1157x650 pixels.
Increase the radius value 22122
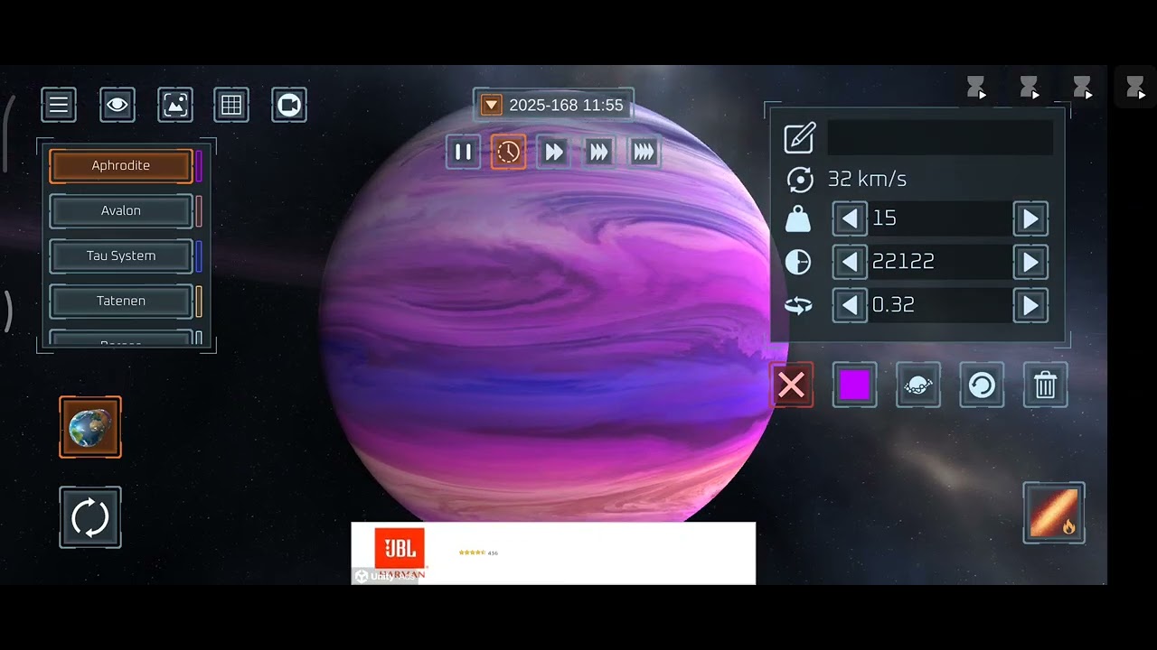click(x=1030, y=262)
